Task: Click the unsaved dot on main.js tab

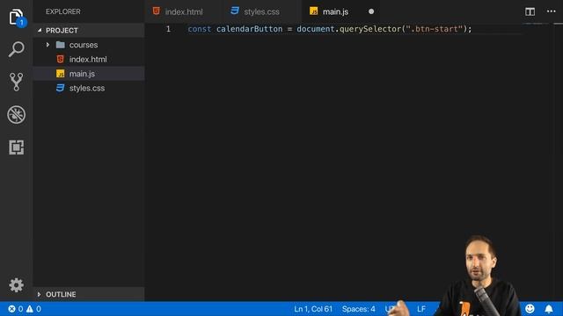Action: coord(371,11)
